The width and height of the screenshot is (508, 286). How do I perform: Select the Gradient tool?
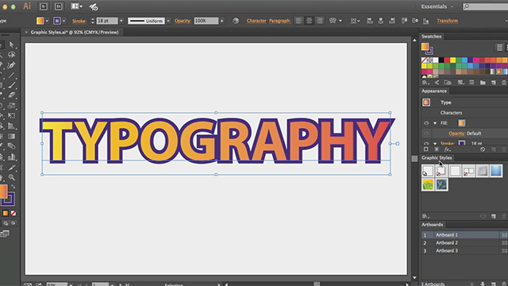pos(12,136)
